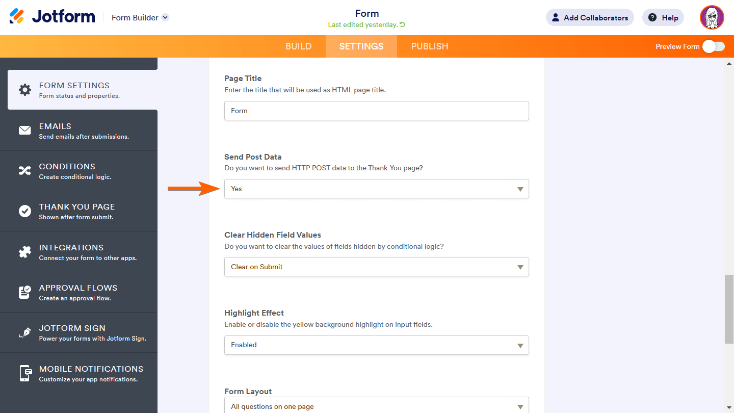Toggle the Preview Form switch
The height and width of the screenshot is (413, 734).
pyautogui.click(x=713, y=46)
